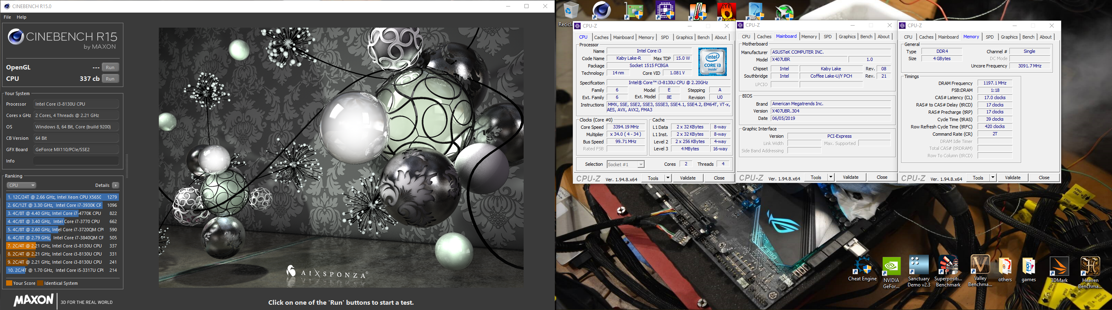Click Validate in leftmost CPU-Z window

(x=688, y=178)
